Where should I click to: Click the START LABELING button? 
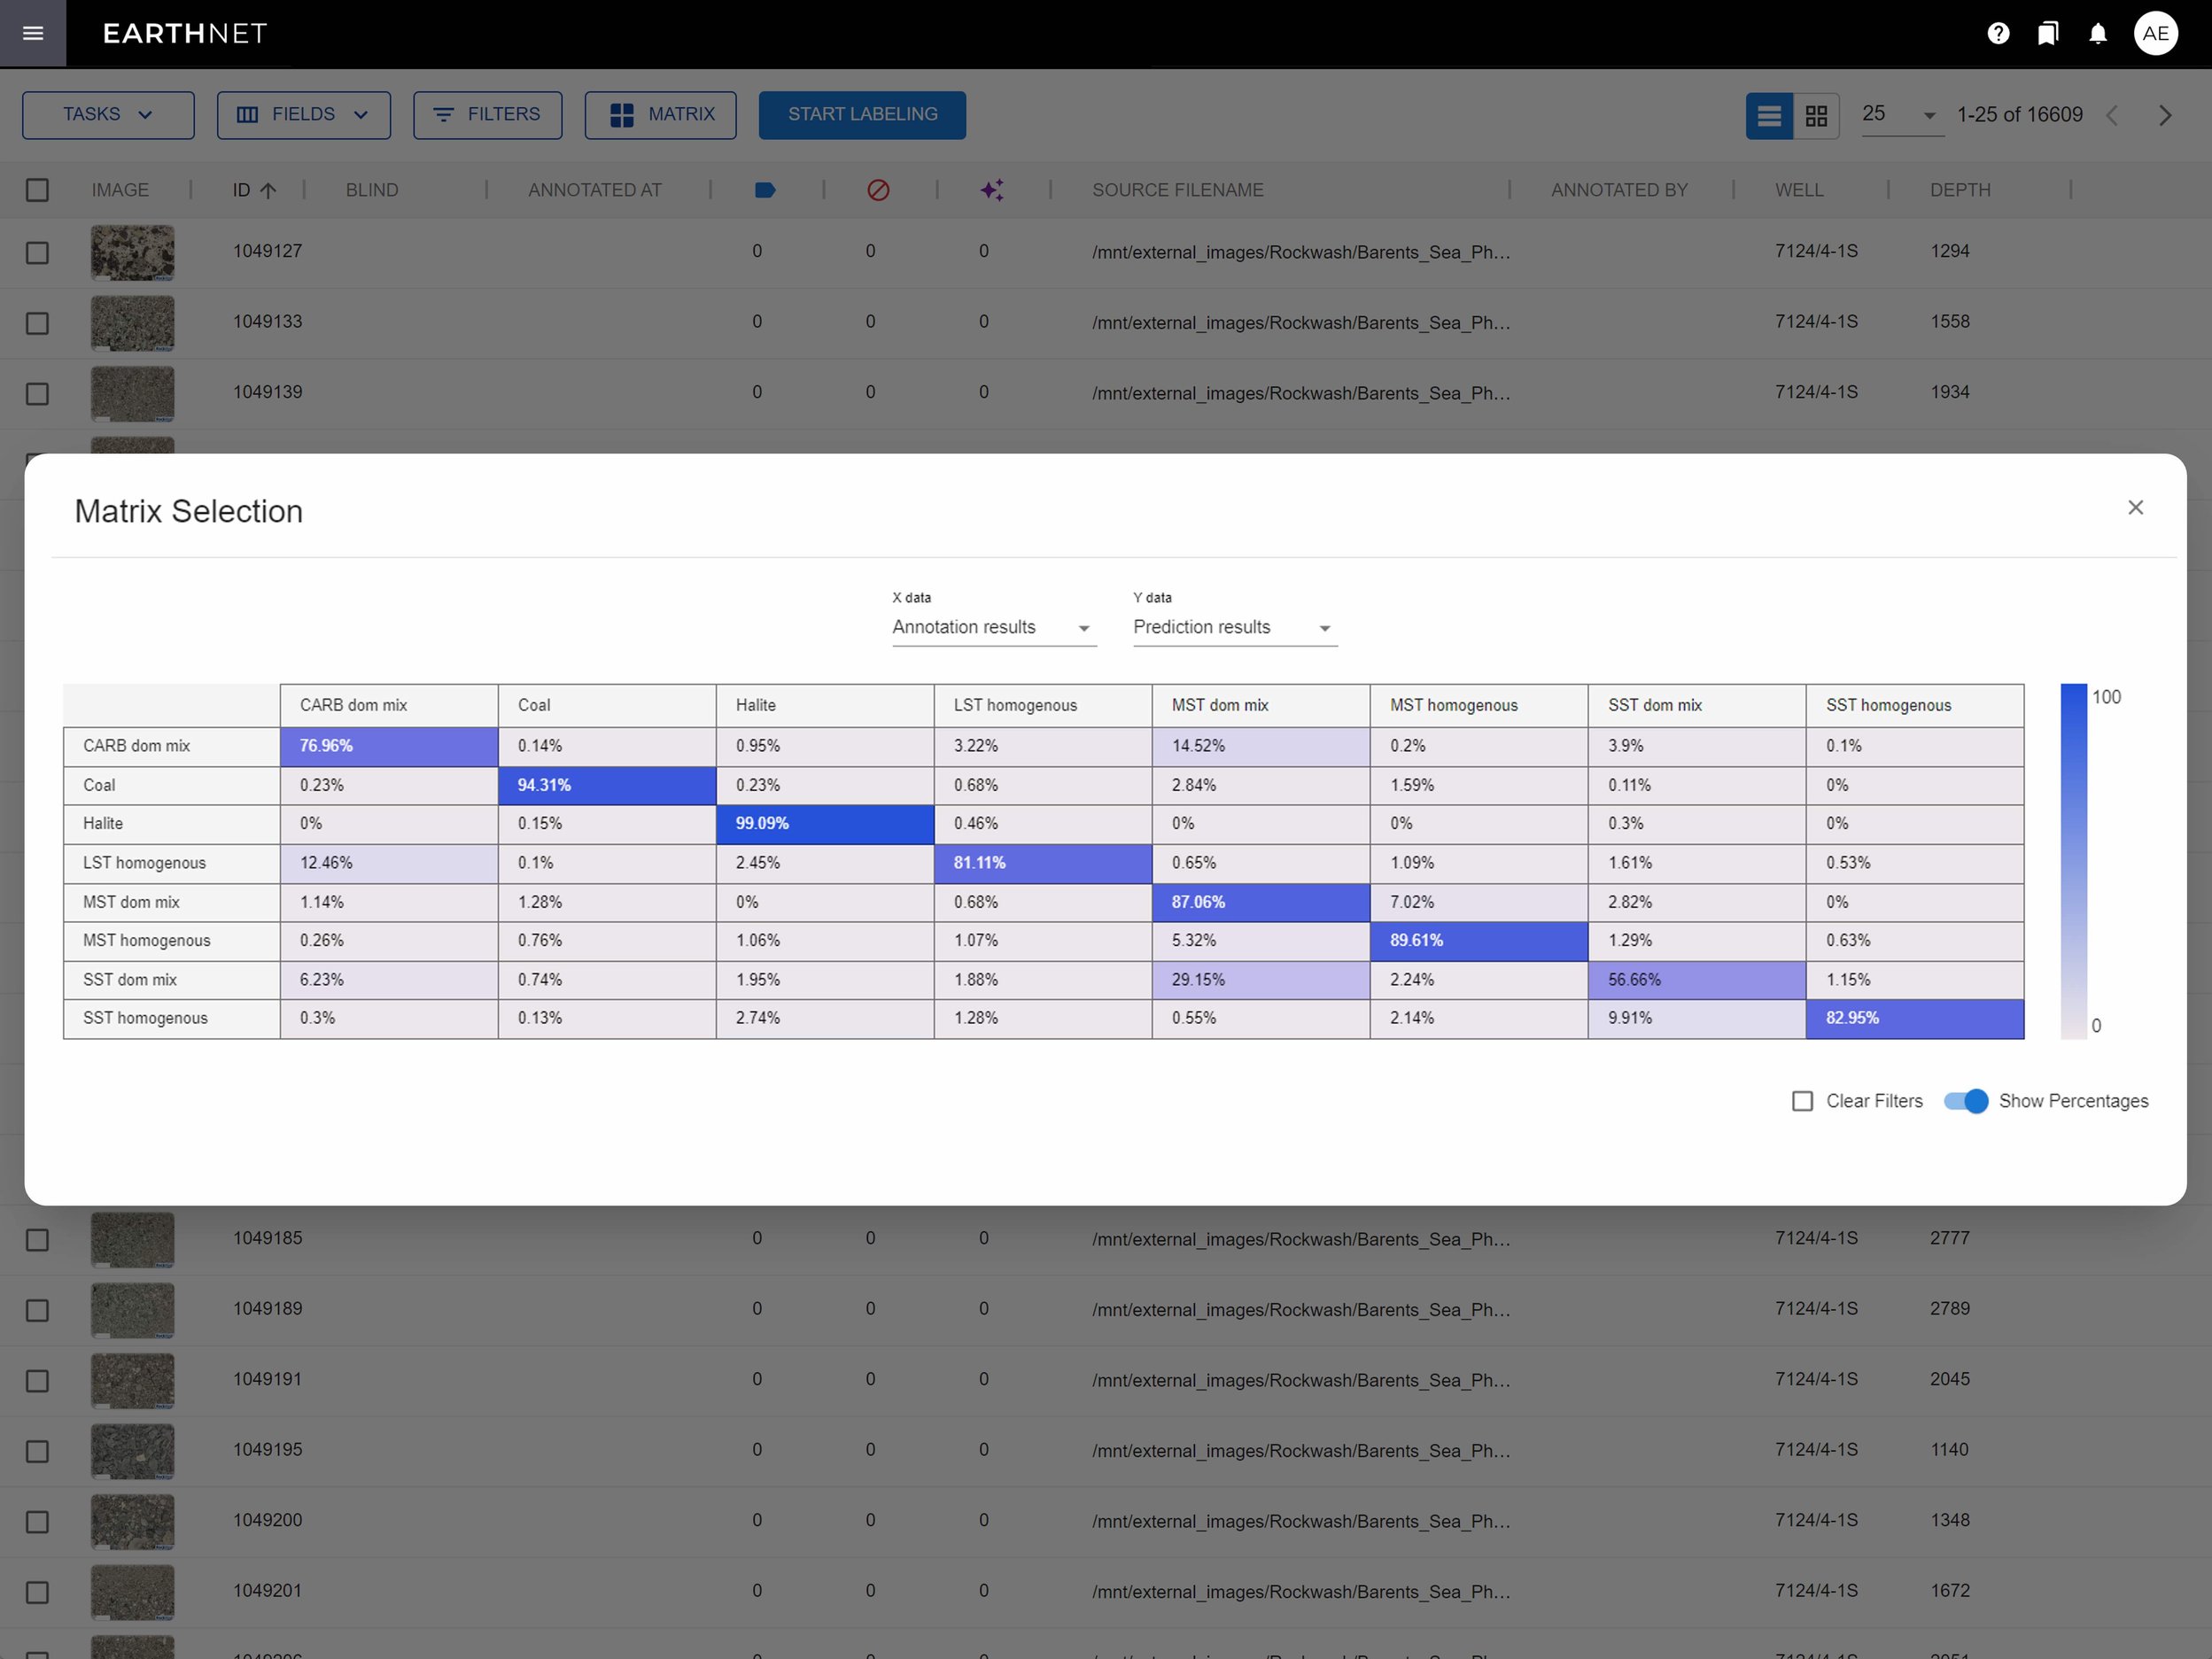(862, 115)
